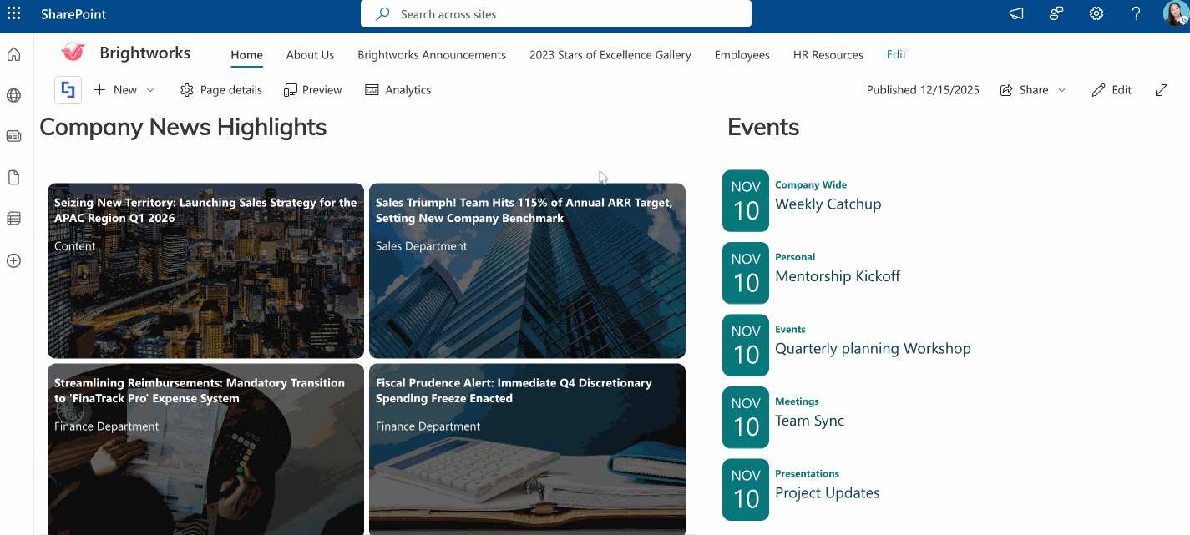Viewport: 1190px width, 535px height.
Task: Open Help with the question mark icon
Action: [x=1137, y=13]
